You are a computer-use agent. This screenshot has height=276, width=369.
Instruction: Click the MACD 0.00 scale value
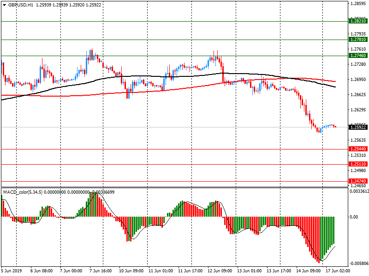pos(354,217)
